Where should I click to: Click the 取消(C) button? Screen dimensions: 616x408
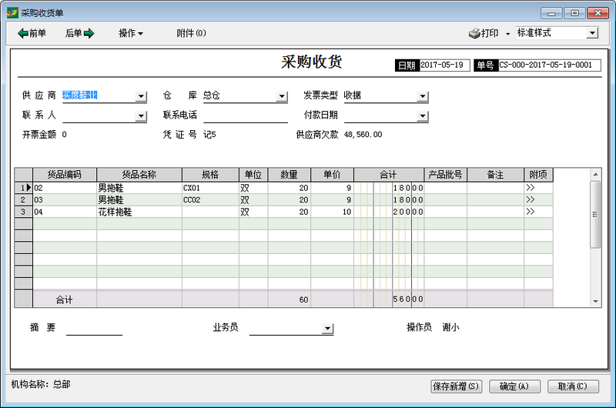573,386
